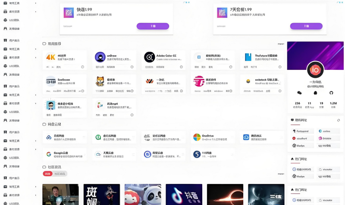Viewport: 345px width, 205px height.
Task: Click more link beside community tabs
Action: click(x=281, y=174)
